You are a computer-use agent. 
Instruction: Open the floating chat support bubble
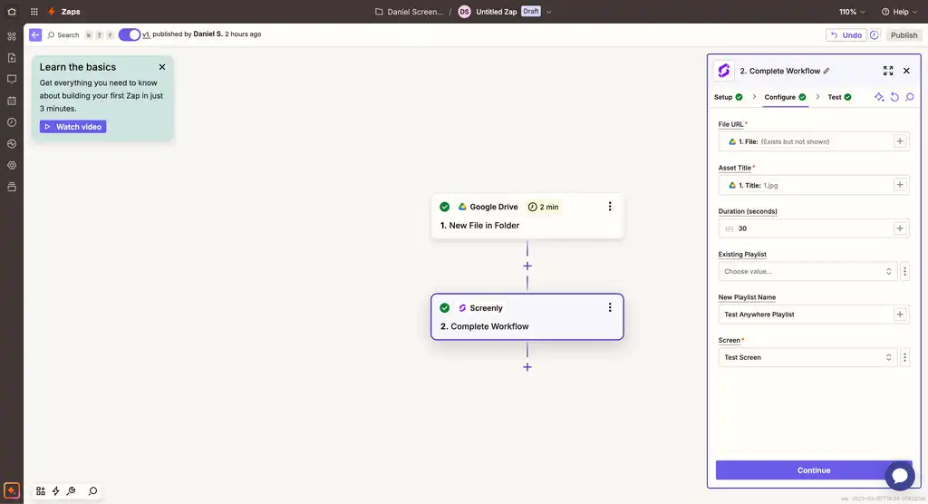900,476
